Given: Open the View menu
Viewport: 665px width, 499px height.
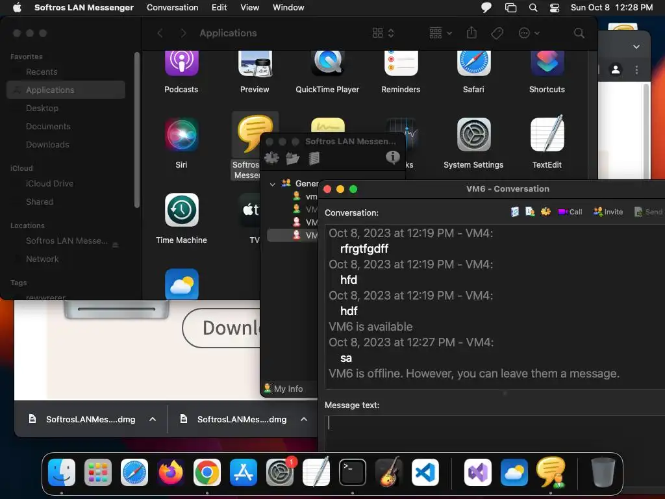Looking at the screenshot, I should click(249, 7).
